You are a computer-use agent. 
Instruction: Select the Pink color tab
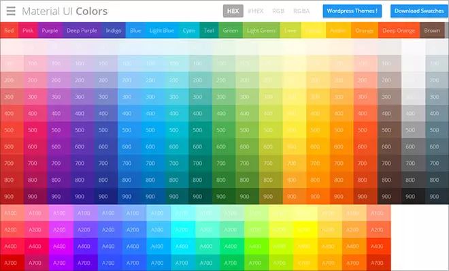click(x=28, y=31)
